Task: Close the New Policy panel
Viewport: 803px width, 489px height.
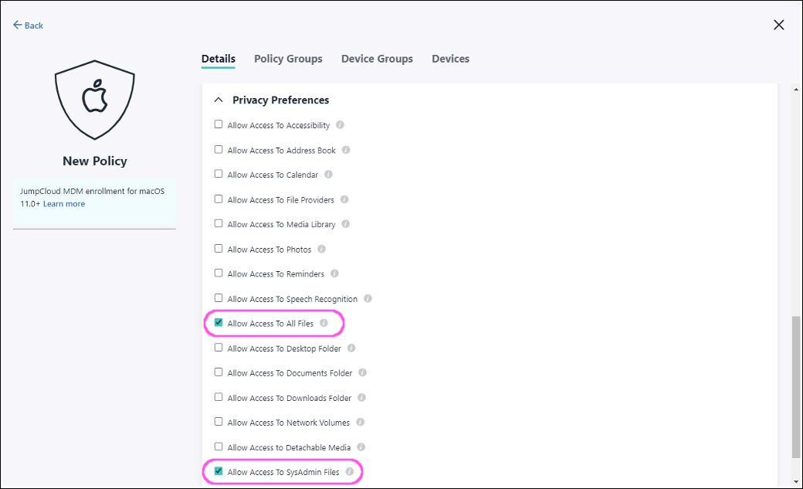Action: coord(778,25)
